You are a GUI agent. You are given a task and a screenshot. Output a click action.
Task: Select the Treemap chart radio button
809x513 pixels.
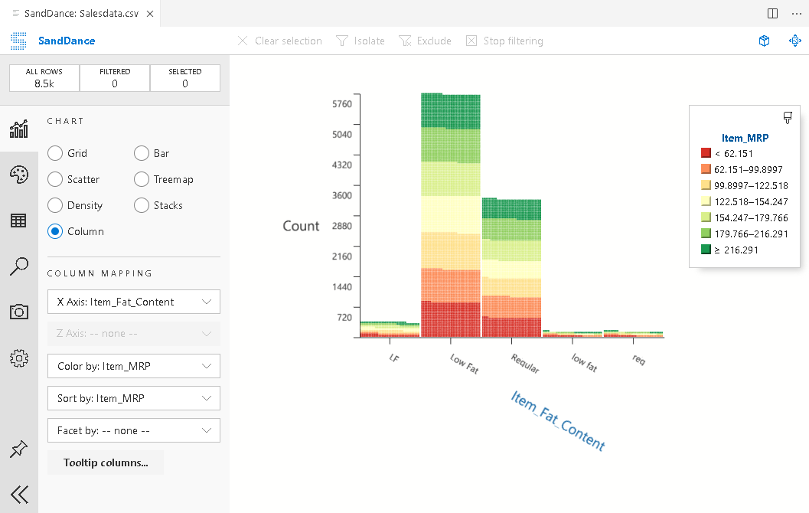click(x=141, y=179)
